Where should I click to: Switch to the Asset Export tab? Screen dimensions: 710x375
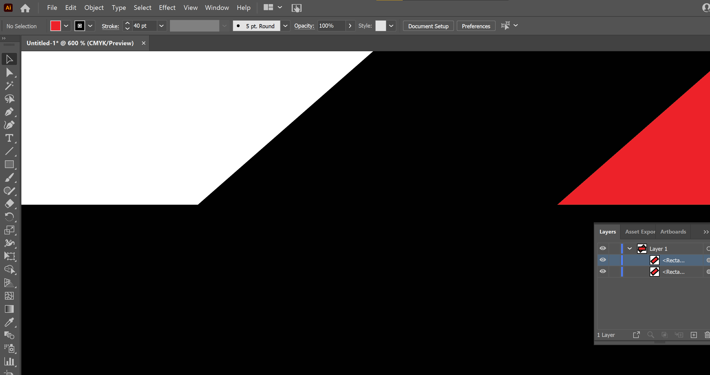(x=640, y=232)
